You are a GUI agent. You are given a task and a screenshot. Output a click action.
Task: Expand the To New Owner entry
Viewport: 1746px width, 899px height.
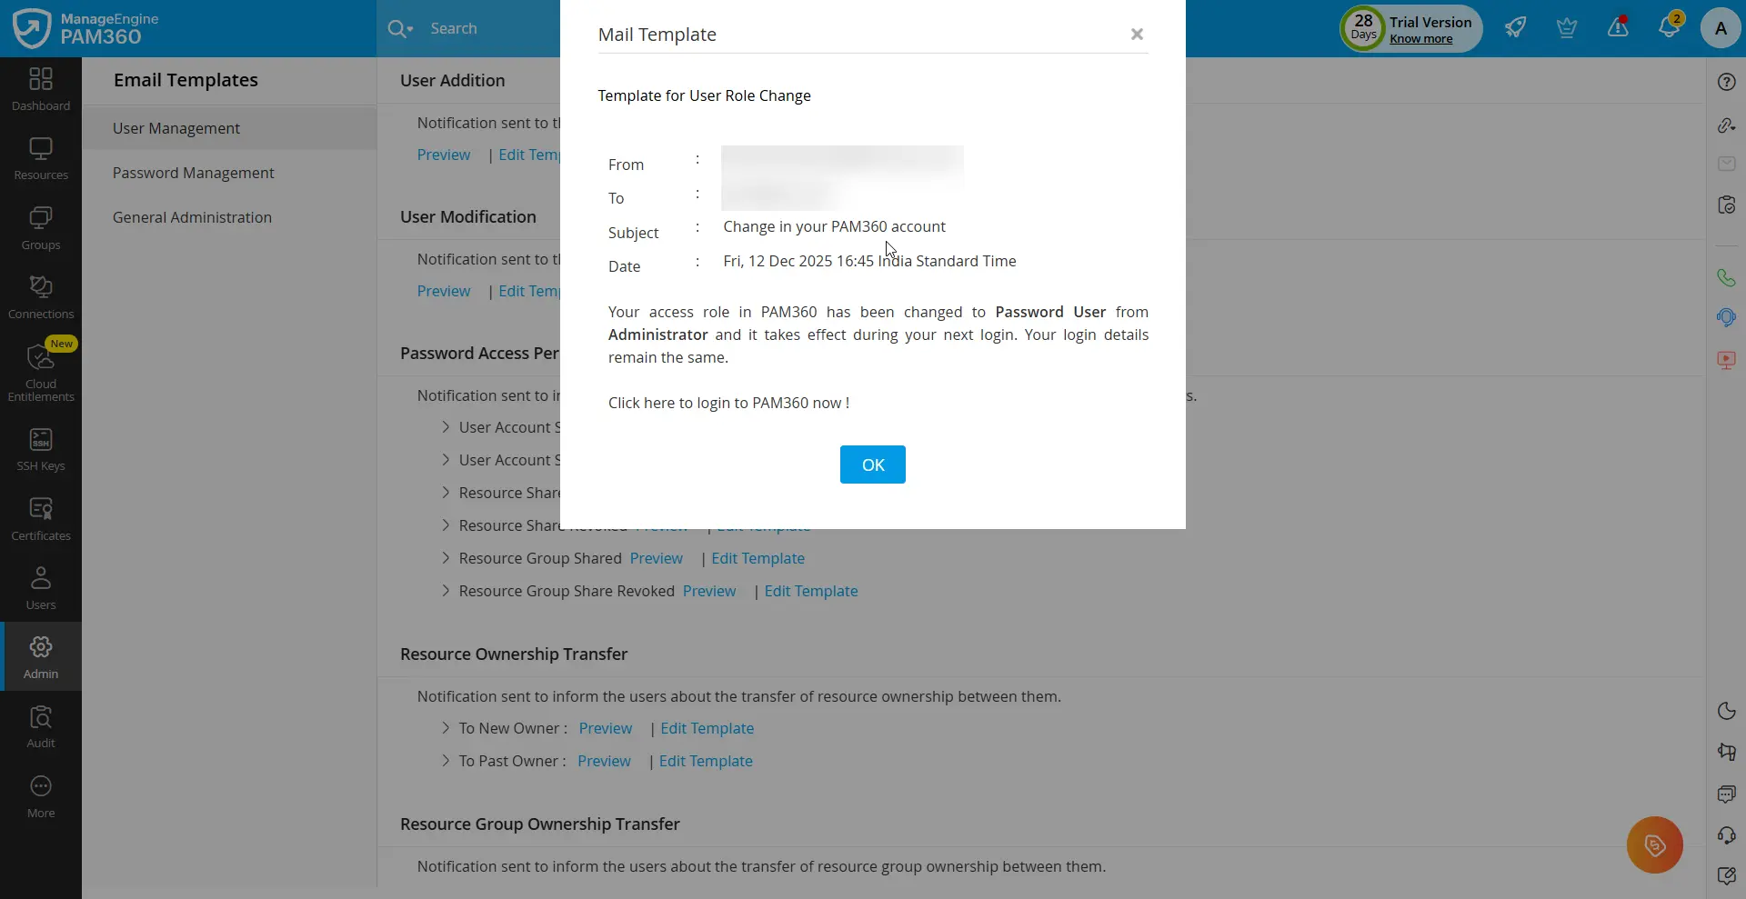pyautogui.click(x=445, y=728)
